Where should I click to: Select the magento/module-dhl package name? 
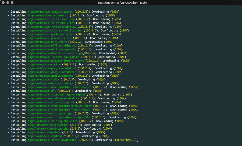tap(42, 91)
